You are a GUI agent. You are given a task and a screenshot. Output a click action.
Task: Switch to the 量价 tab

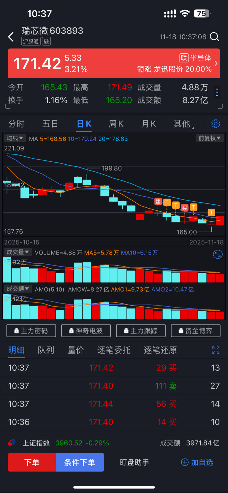coord(76,350)
